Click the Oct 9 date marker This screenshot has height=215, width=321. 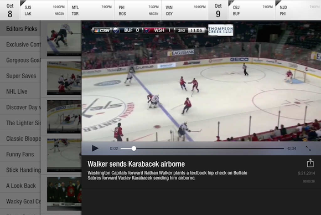point(218,10)
